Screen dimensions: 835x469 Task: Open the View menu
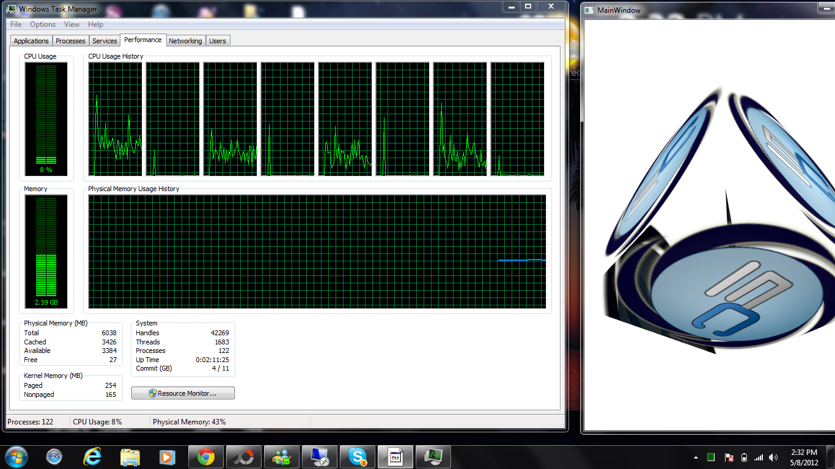coord(72,24)
